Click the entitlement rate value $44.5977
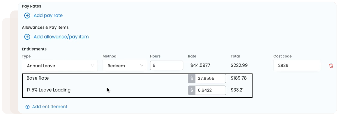Screen dimensions: 339x116 (x=200, y=65)
